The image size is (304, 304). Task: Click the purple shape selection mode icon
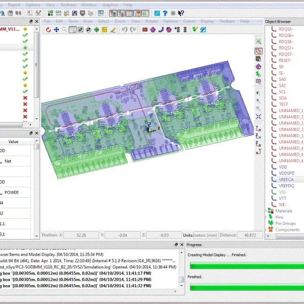(x=258, y=67)
